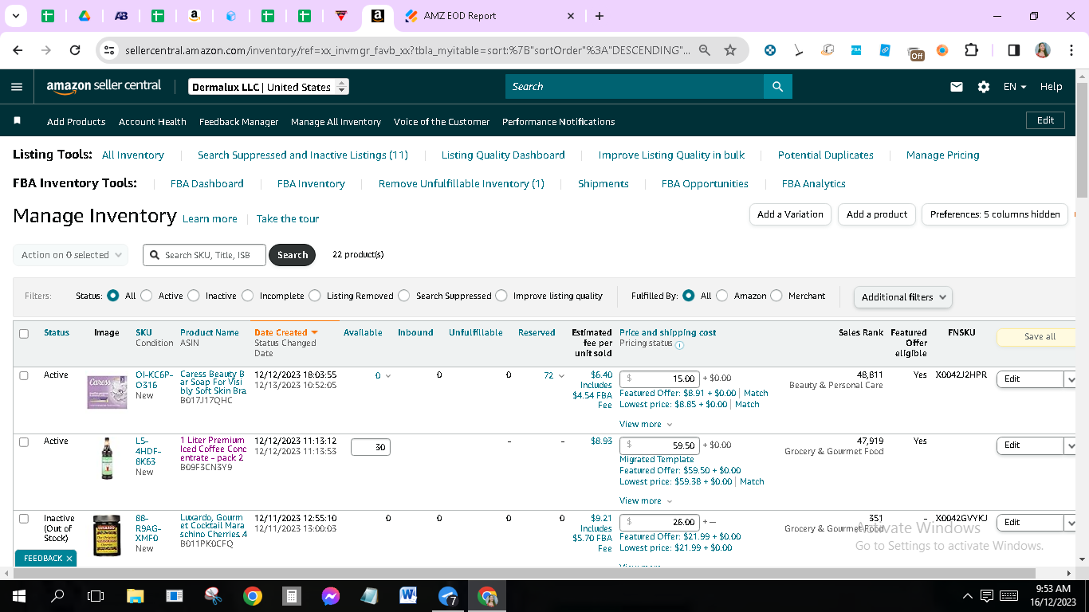Select the Active status filter

tap(147, 296)
